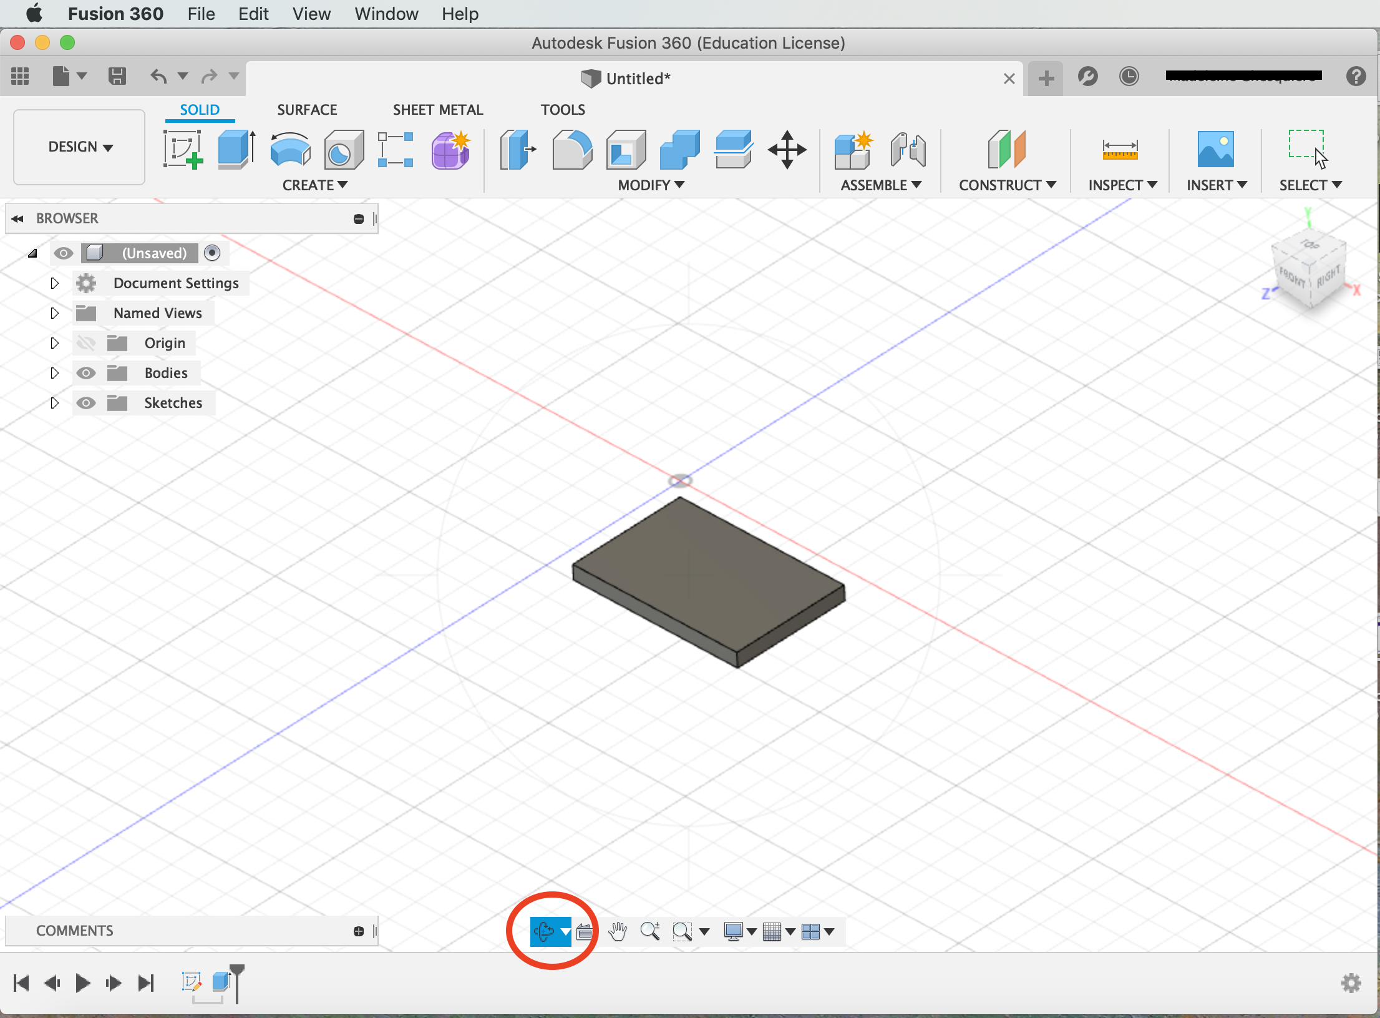Expand the Document Settings node
This screenshot has width=1380, height=1018.
pyautogui.click(x=54, y=283)
